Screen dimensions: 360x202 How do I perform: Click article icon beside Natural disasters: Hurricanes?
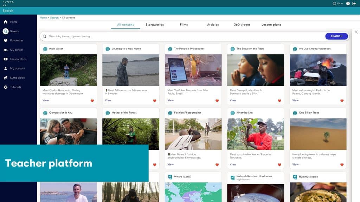(x=233, y=177)
